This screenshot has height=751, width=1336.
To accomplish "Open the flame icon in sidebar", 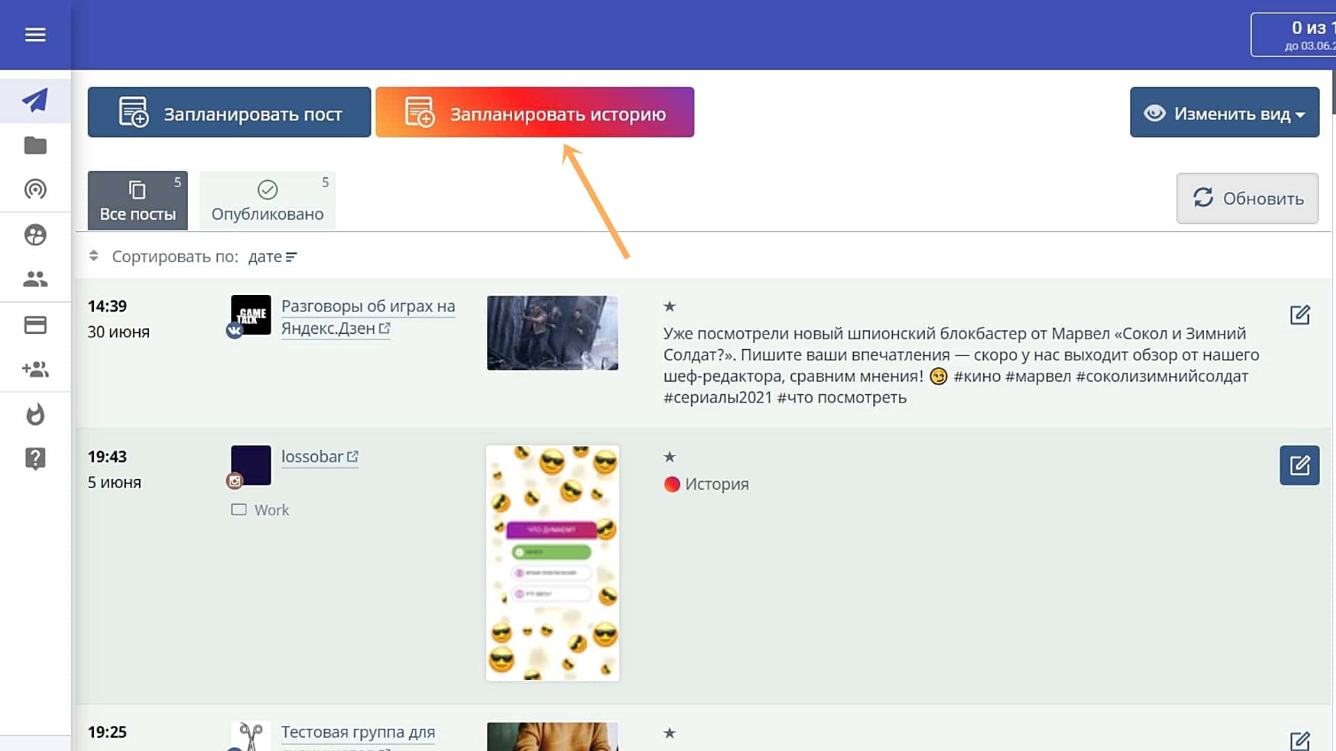I will click(x=35, y=414).
